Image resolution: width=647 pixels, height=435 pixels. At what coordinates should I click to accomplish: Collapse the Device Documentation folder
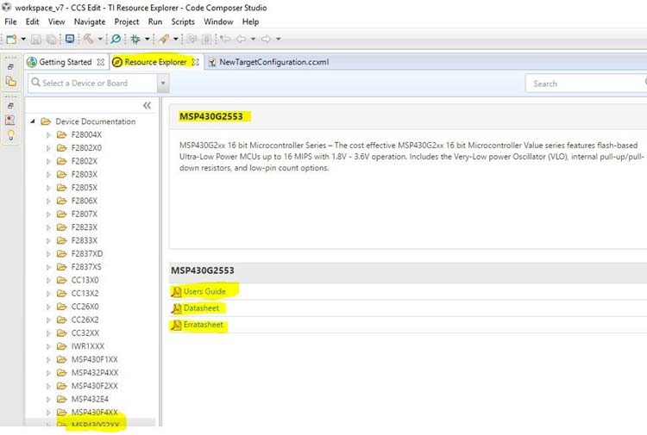(x=33, y=121)
